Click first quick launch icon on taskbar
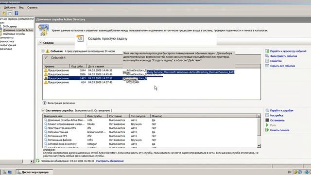311x175 pixels. pos(4,172)
